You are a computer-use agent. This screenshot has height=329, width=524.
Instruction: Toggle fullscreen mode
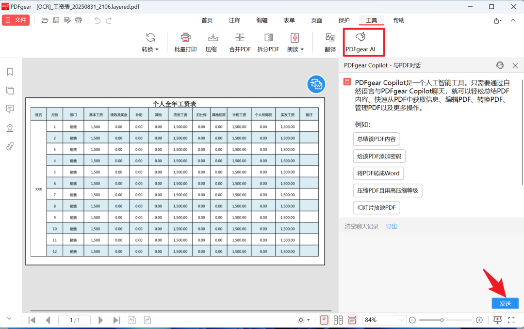coord(511,320)
